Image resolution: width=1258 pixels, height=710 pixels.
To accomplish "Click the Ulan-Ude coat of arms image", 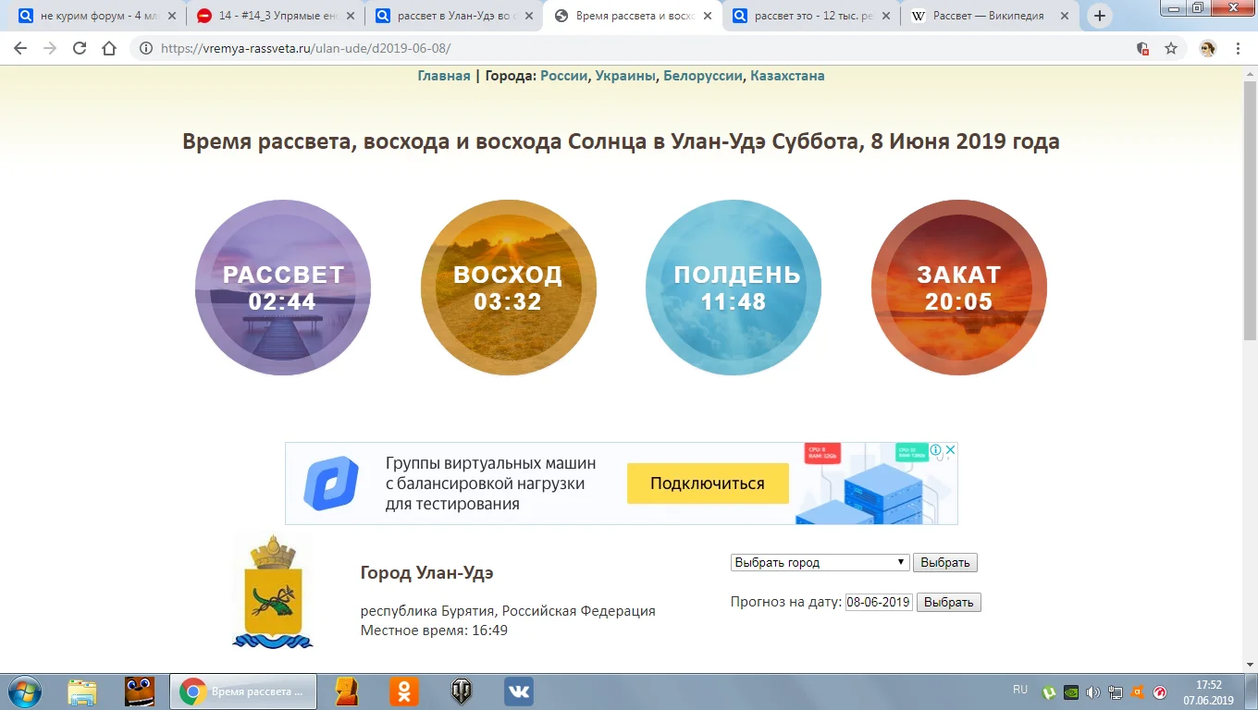I will coord(272,590).
